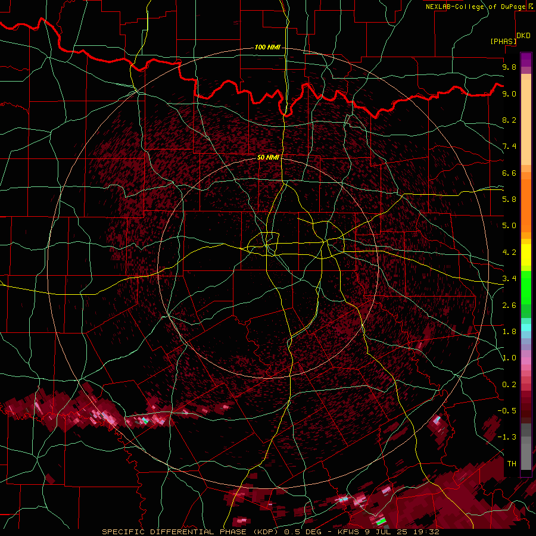Pick the yellow segment of the color bar
Viewport: 536px width, 536px height.
point(526,255)
